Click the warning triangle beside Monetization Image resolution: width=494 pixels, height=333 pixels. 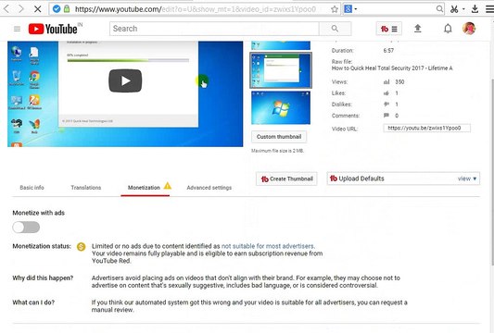tap(168, 186)
